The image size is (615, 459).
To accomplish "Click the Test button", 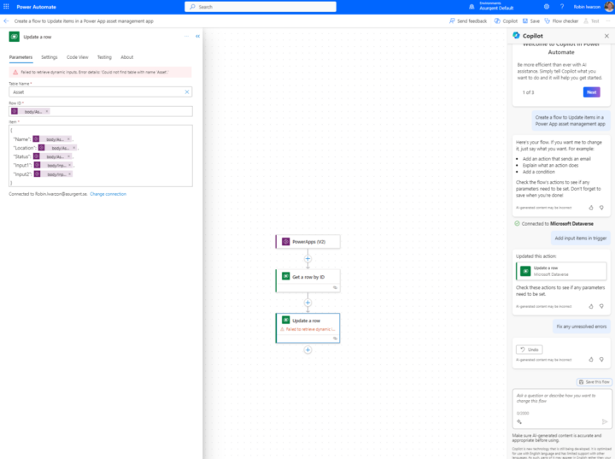I will [x=591, y=21].
